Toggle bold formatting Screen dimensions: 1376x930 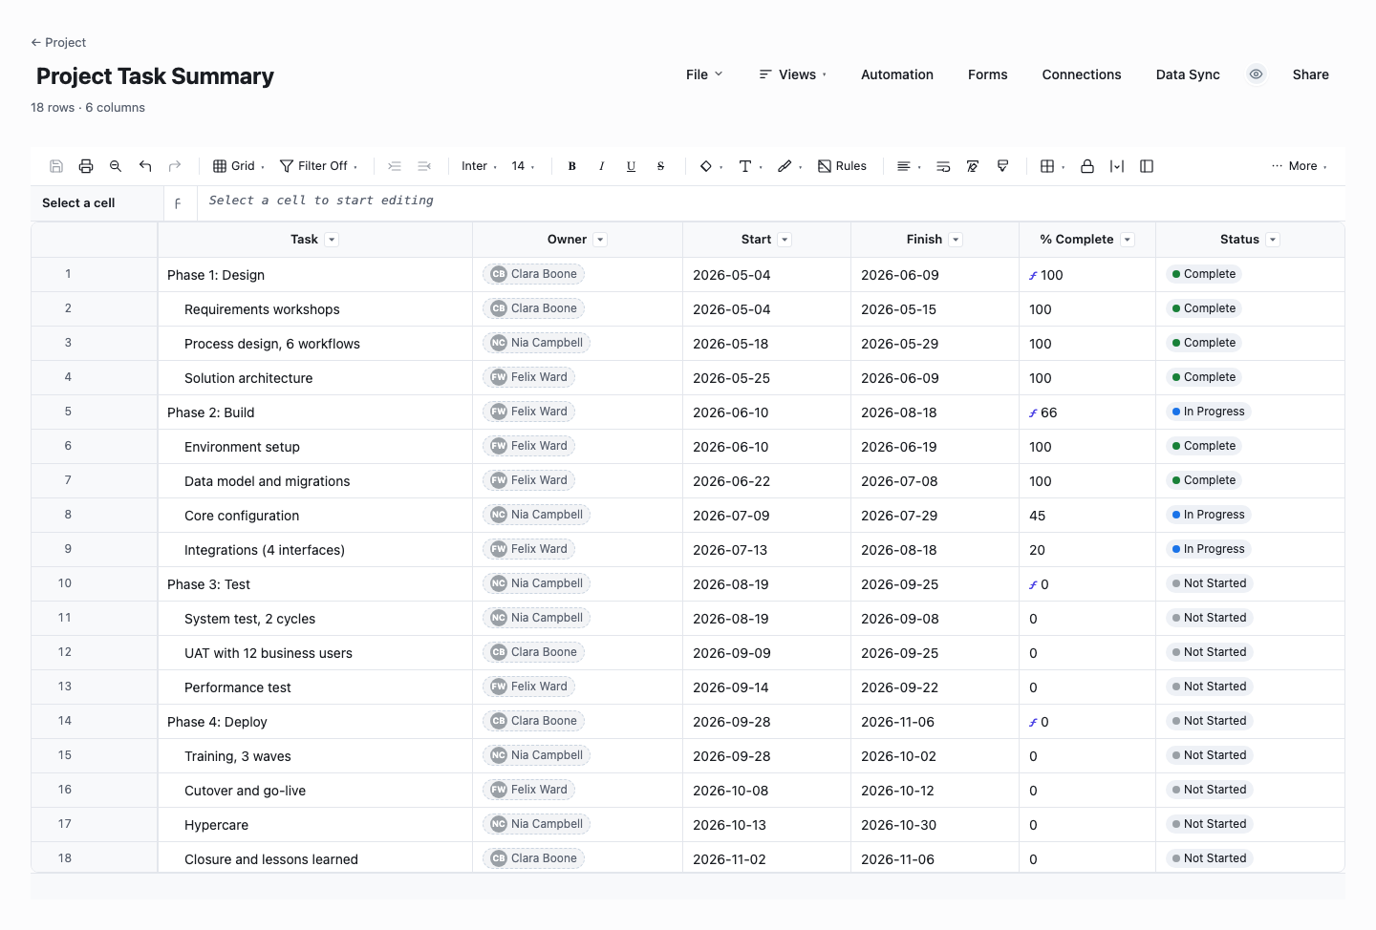coord(572,166)
